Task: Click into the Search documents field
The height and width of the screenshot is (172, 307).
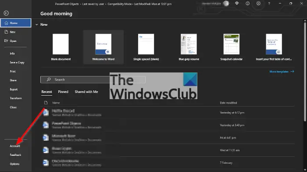Action: [93, 79]
